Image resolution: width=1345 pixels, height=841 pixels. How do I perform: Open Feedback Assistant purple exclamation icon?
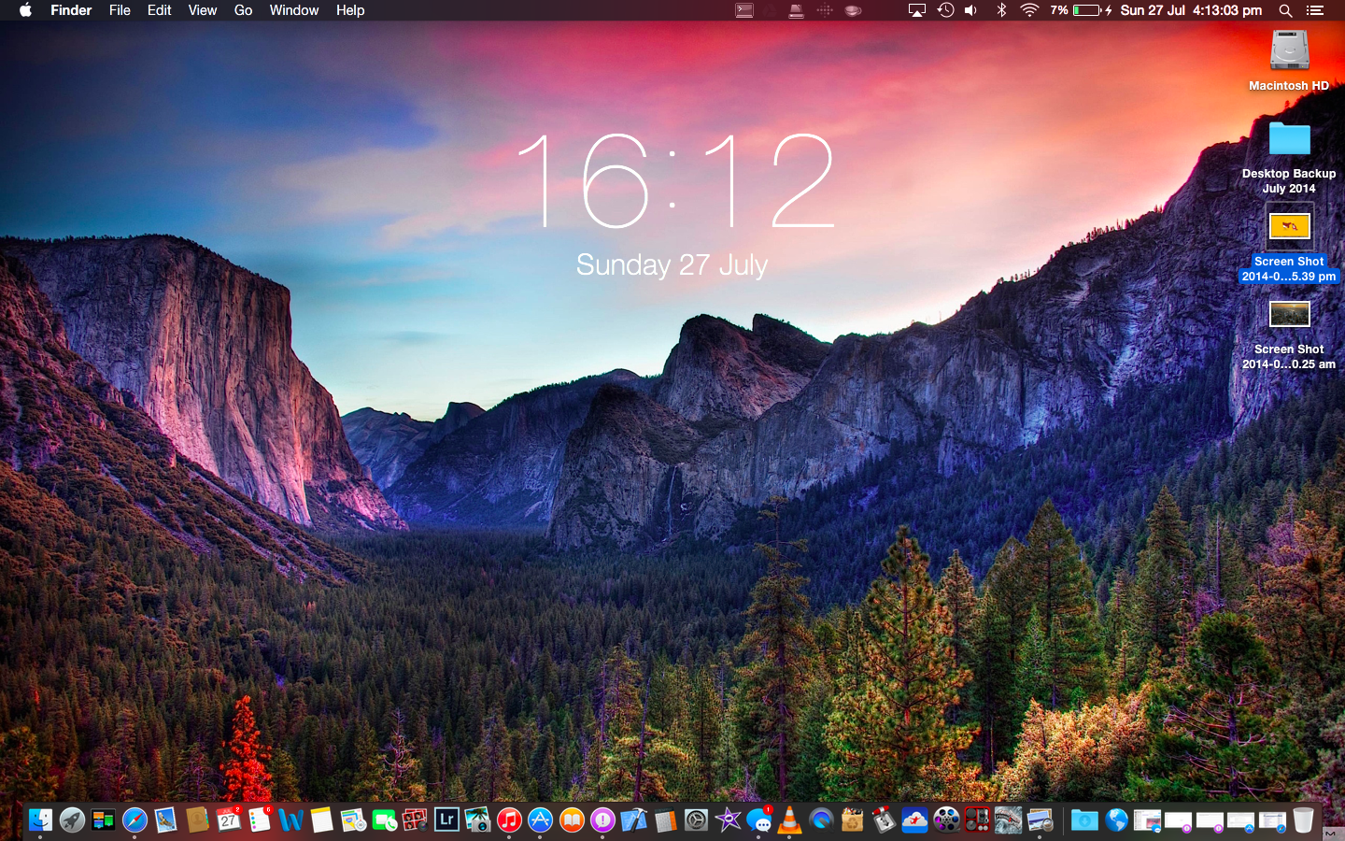pyautogui.click(x=603, y=820)
